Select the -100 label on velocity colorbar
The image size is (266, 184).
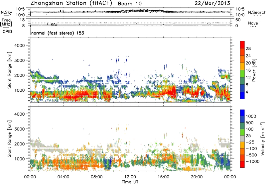(x=251, y=148)
